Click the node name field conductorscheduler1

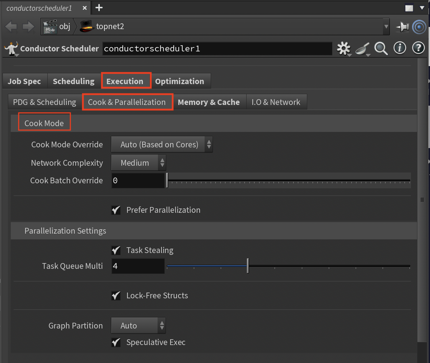(x=217, y=49)
